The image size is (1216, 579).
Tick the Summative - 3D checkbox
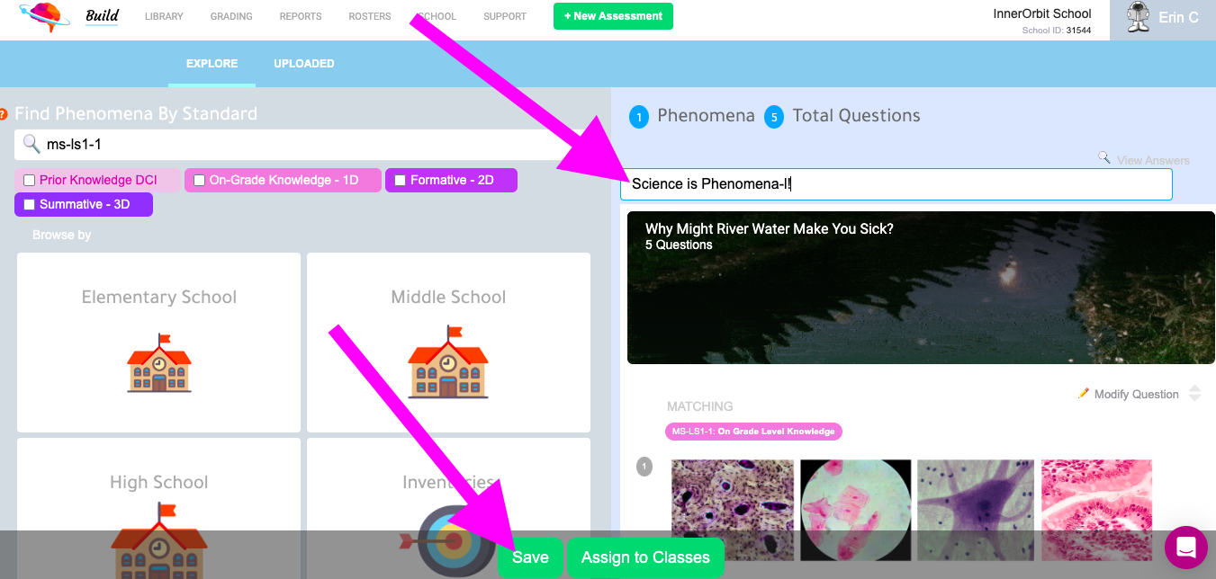[x=30, y=204]
